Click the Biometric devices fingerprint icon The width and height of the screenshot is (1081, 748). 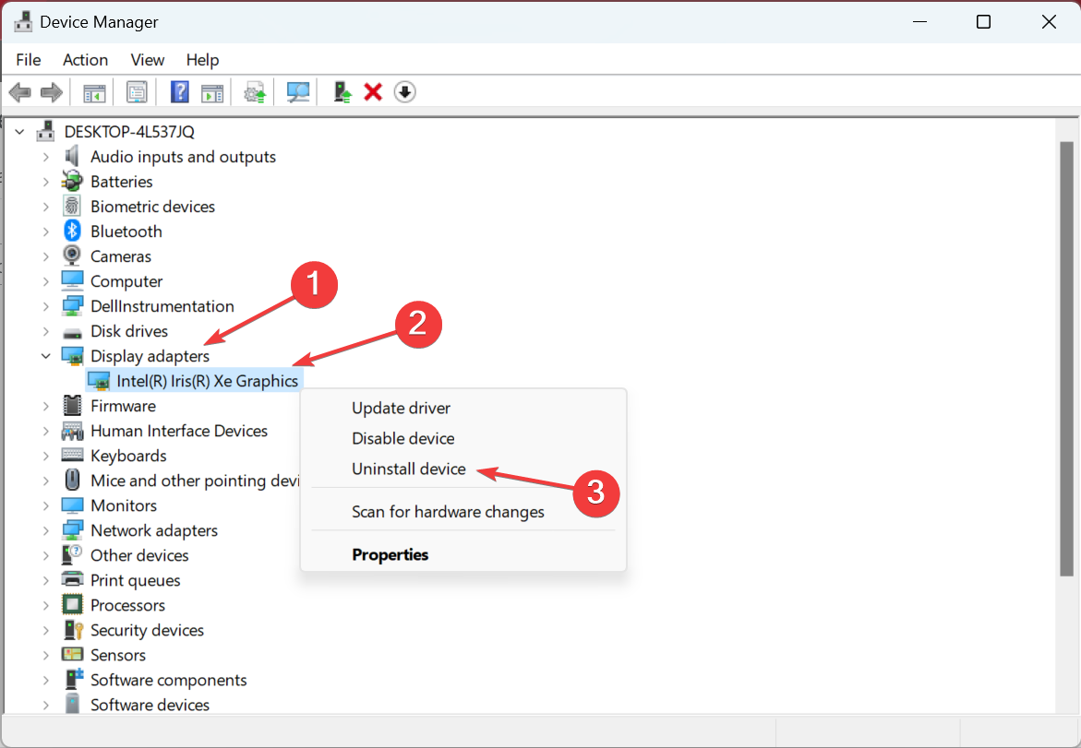point(72,206)
